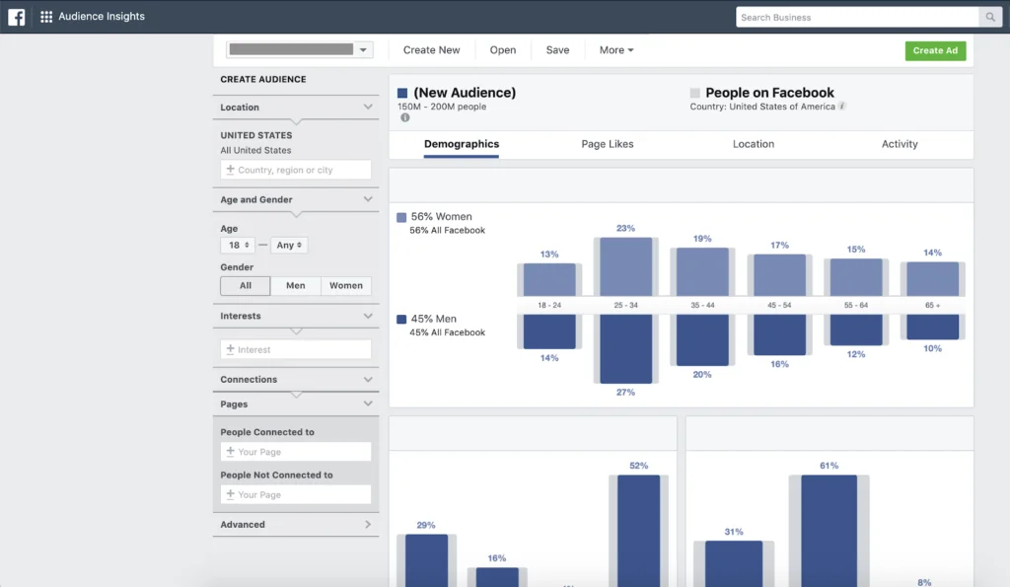
Task: Click the '150M - 200M people' text
Action: [442, 107]
